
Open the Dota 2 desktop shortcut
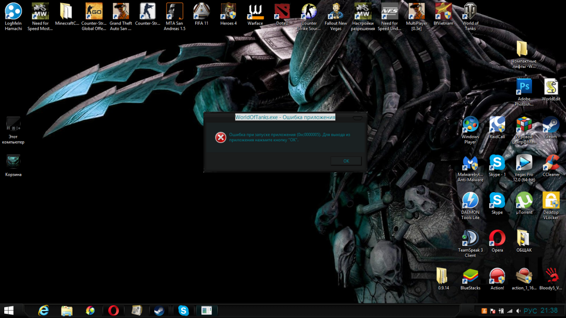283,12
